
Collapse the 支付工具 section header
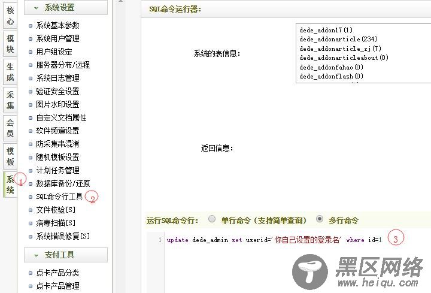click(66, 255)
